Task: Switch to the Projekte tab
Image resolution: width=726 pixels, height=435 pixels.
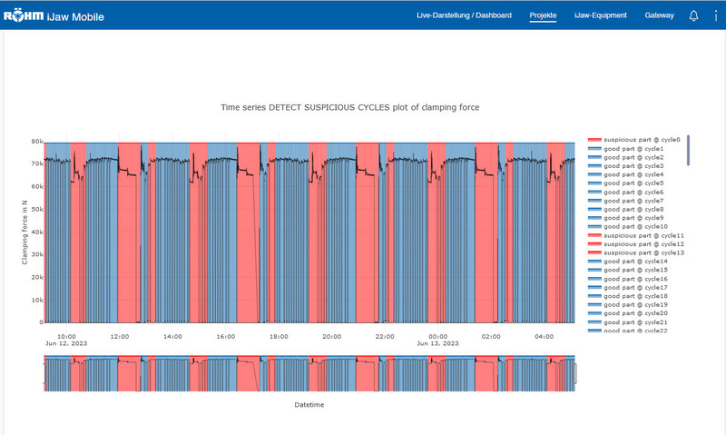Action: pyautogui.click(x=543, y=15)
